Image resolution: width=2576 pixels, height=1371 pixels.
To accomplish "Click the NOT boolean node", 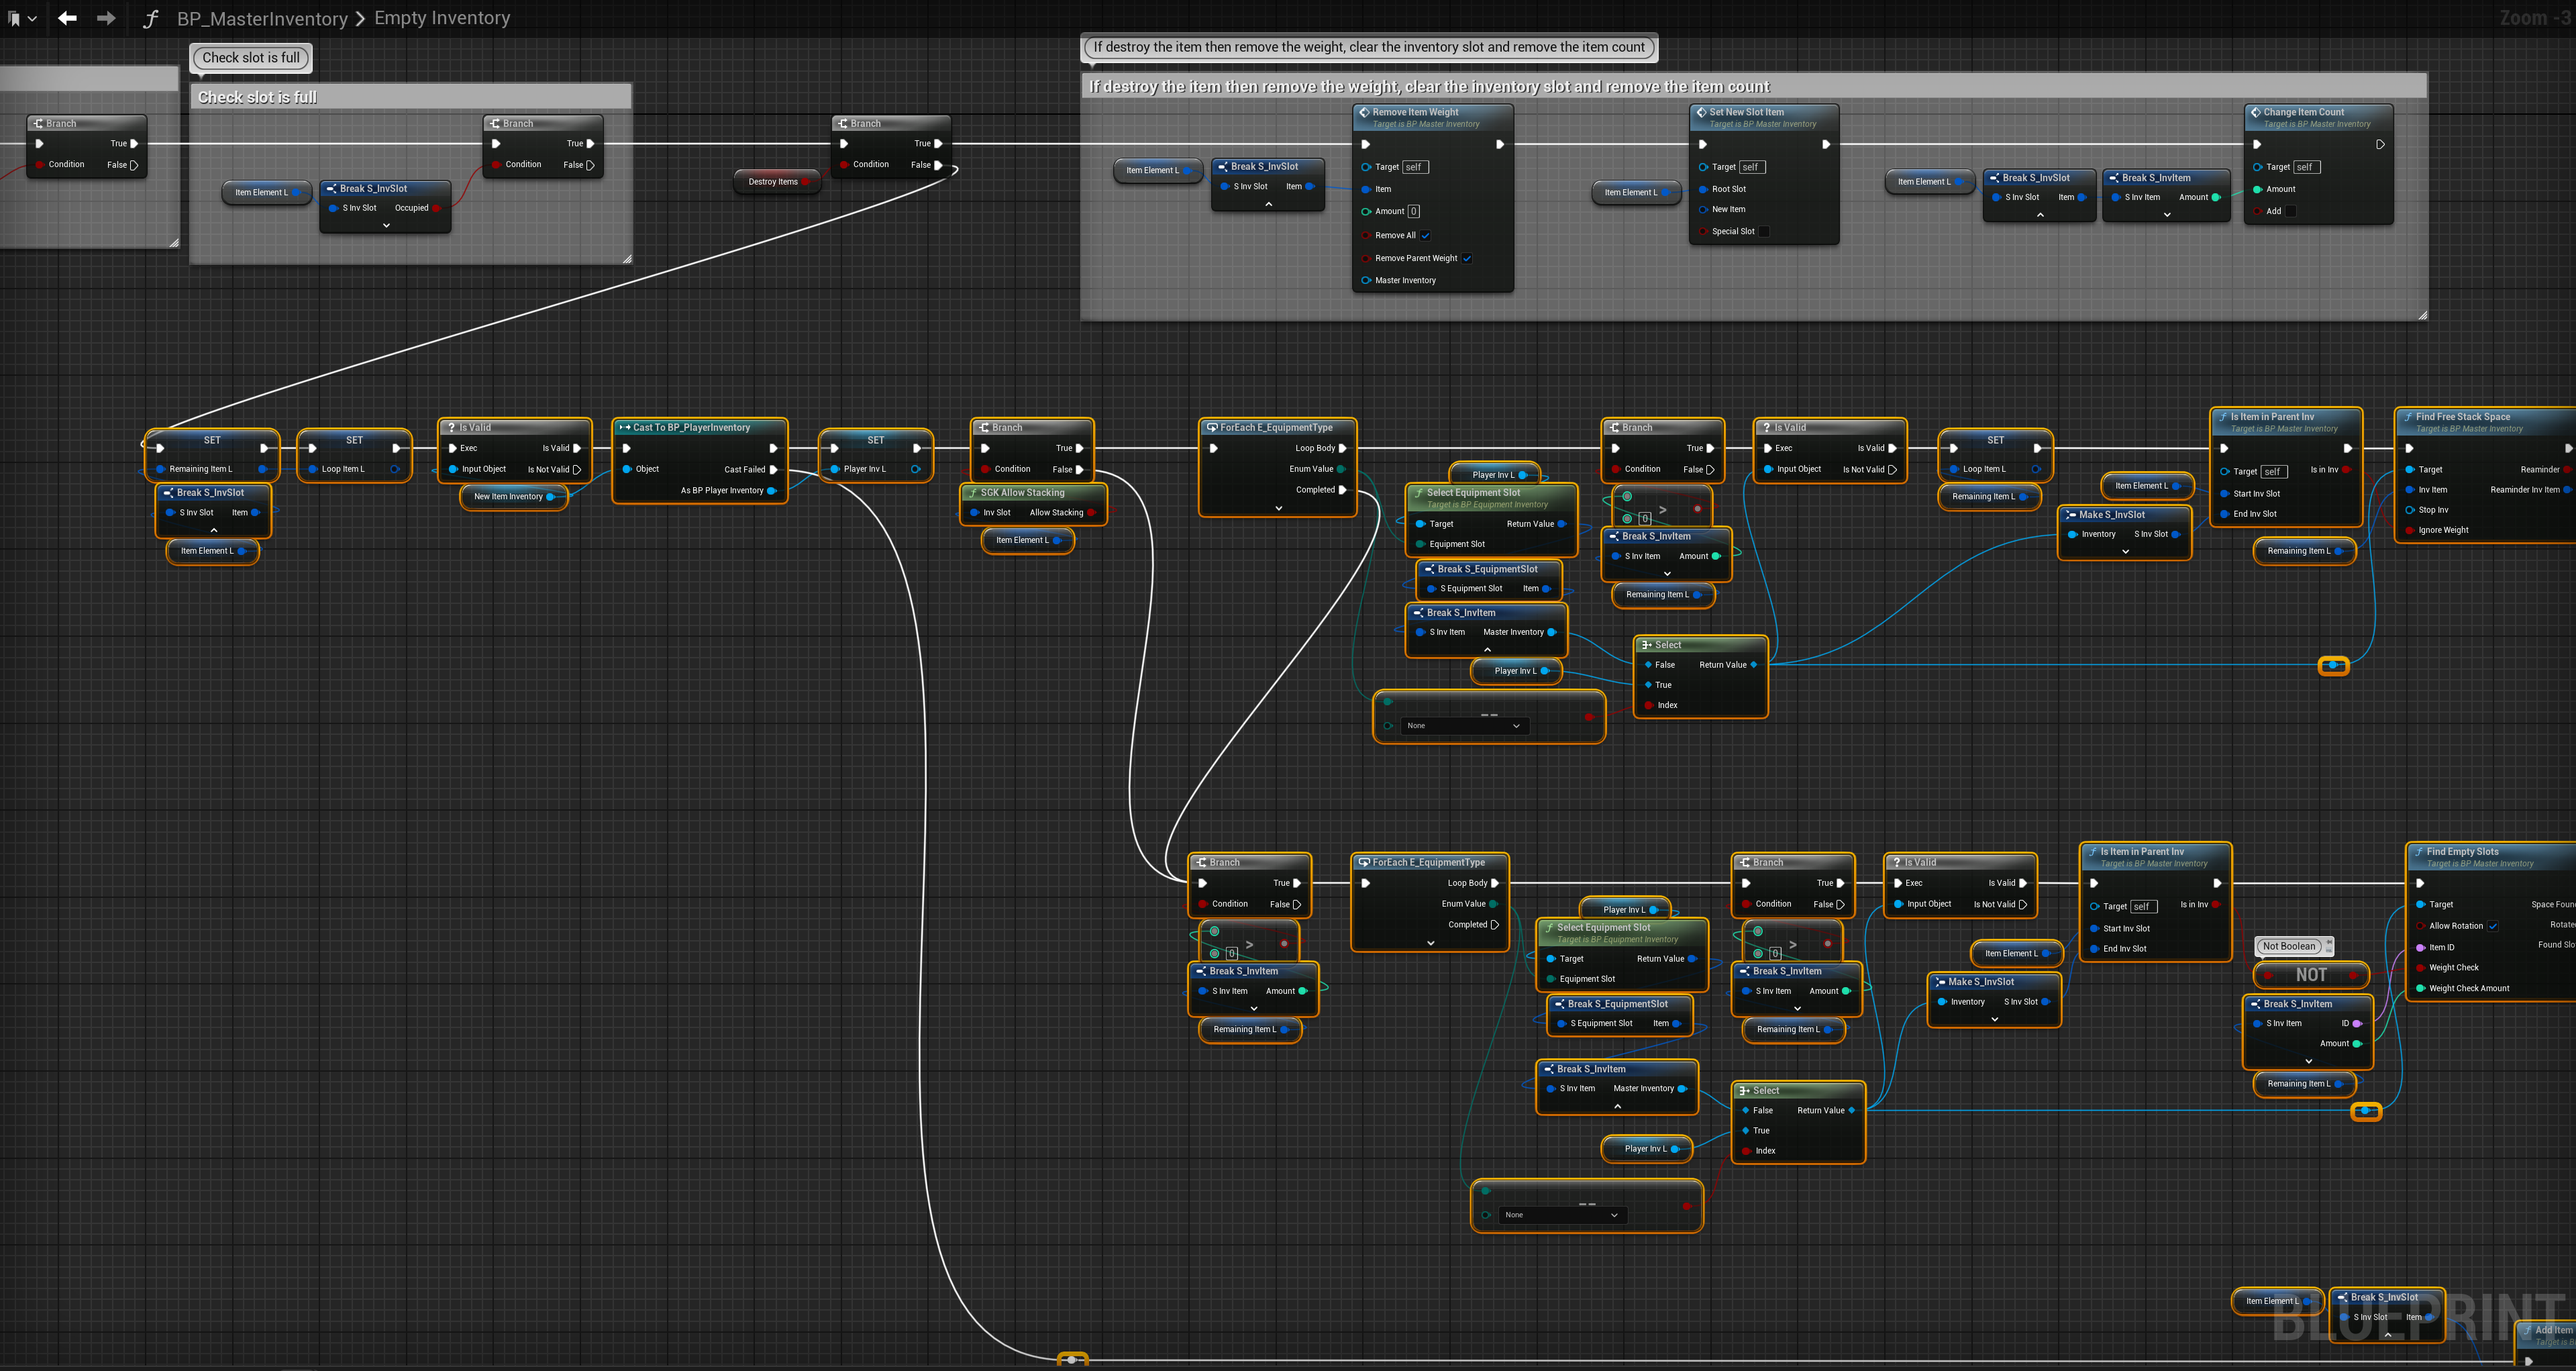I will coord(2311,974).
